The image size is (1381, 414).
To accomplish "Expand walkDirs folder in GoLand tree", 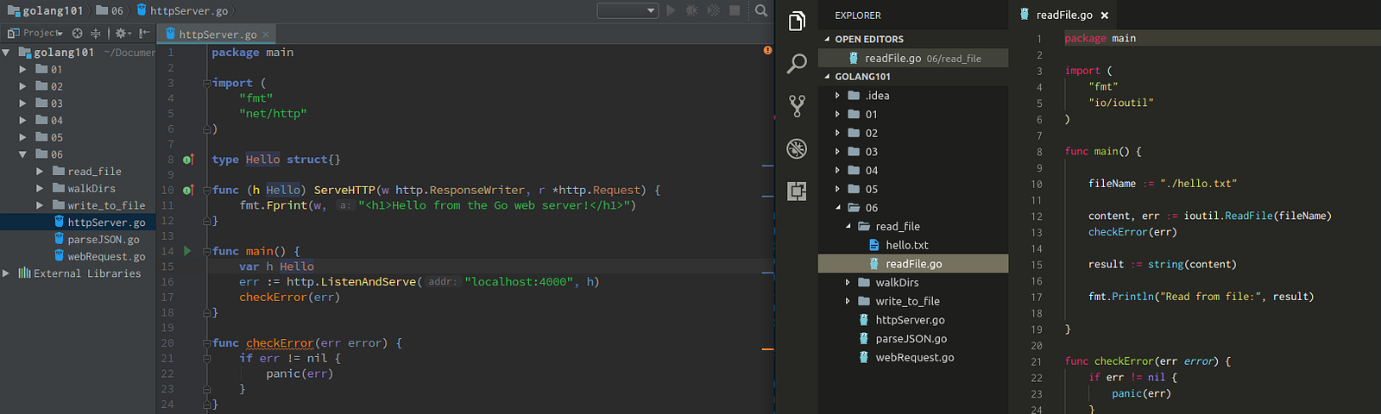I will [40, 188].
